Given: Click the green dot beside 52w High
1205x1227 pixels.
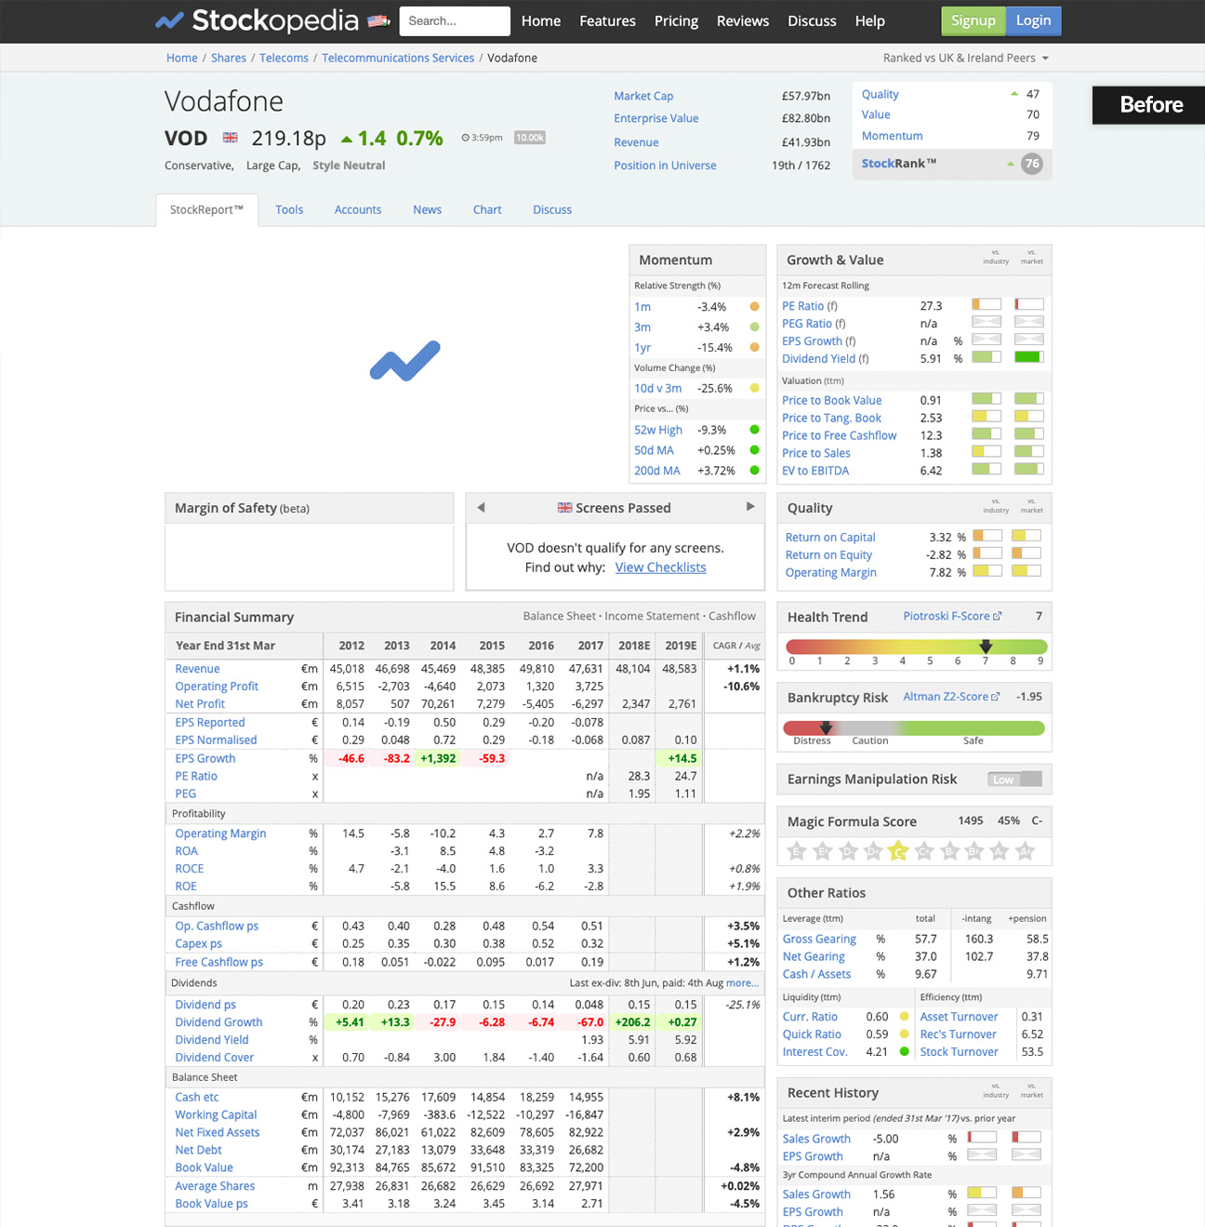Looking at the screenshot, I should coord(754,430).
